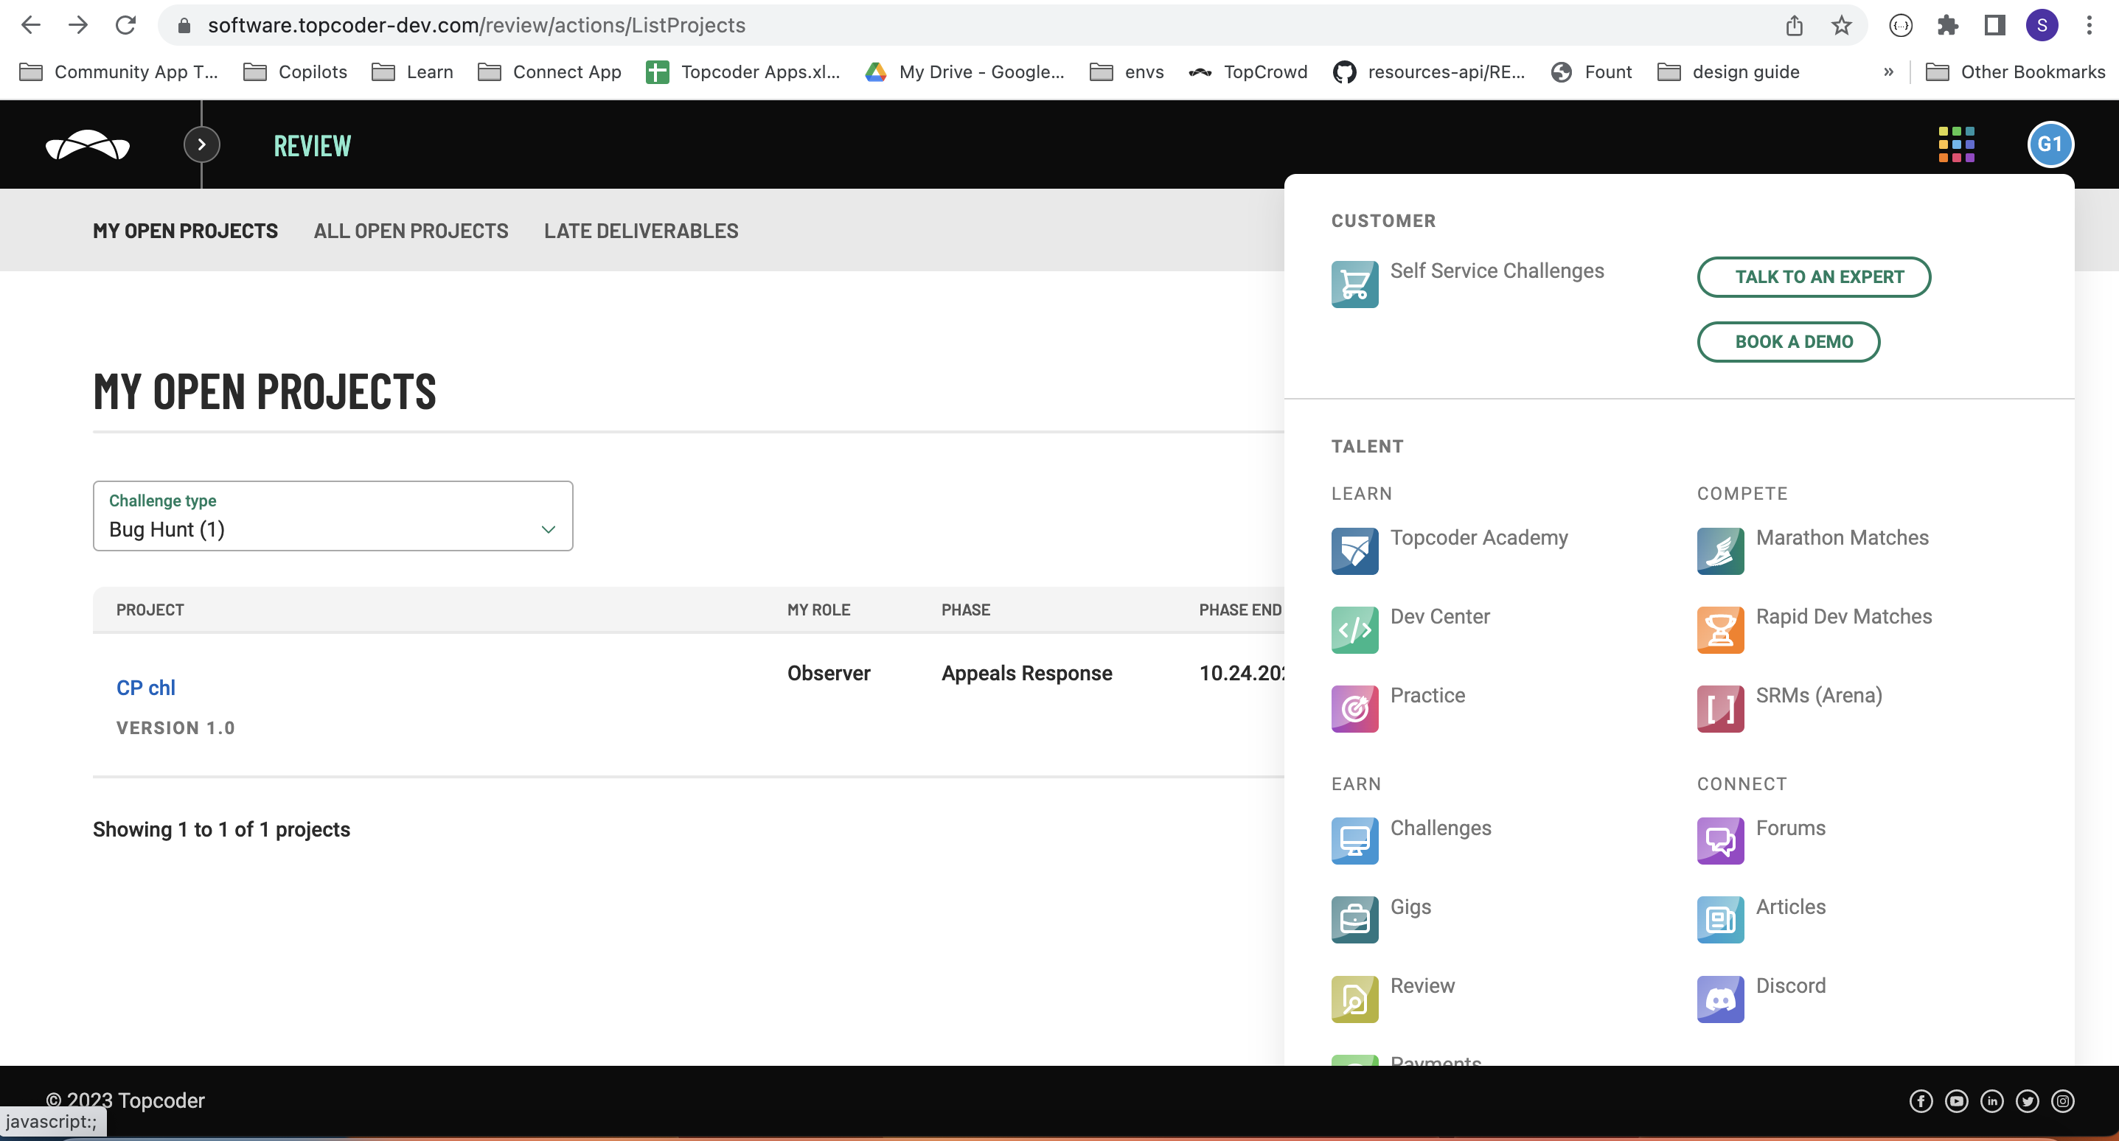Open the browser extensions puzzle icon

pyautogui.click(x=1947, y=26)
